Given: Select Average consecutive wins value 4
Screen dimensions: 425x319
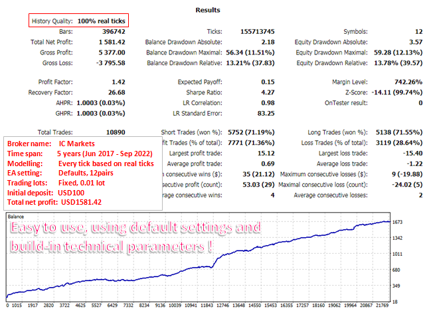Looking at the screenshot, I should [x=272, y=195].
